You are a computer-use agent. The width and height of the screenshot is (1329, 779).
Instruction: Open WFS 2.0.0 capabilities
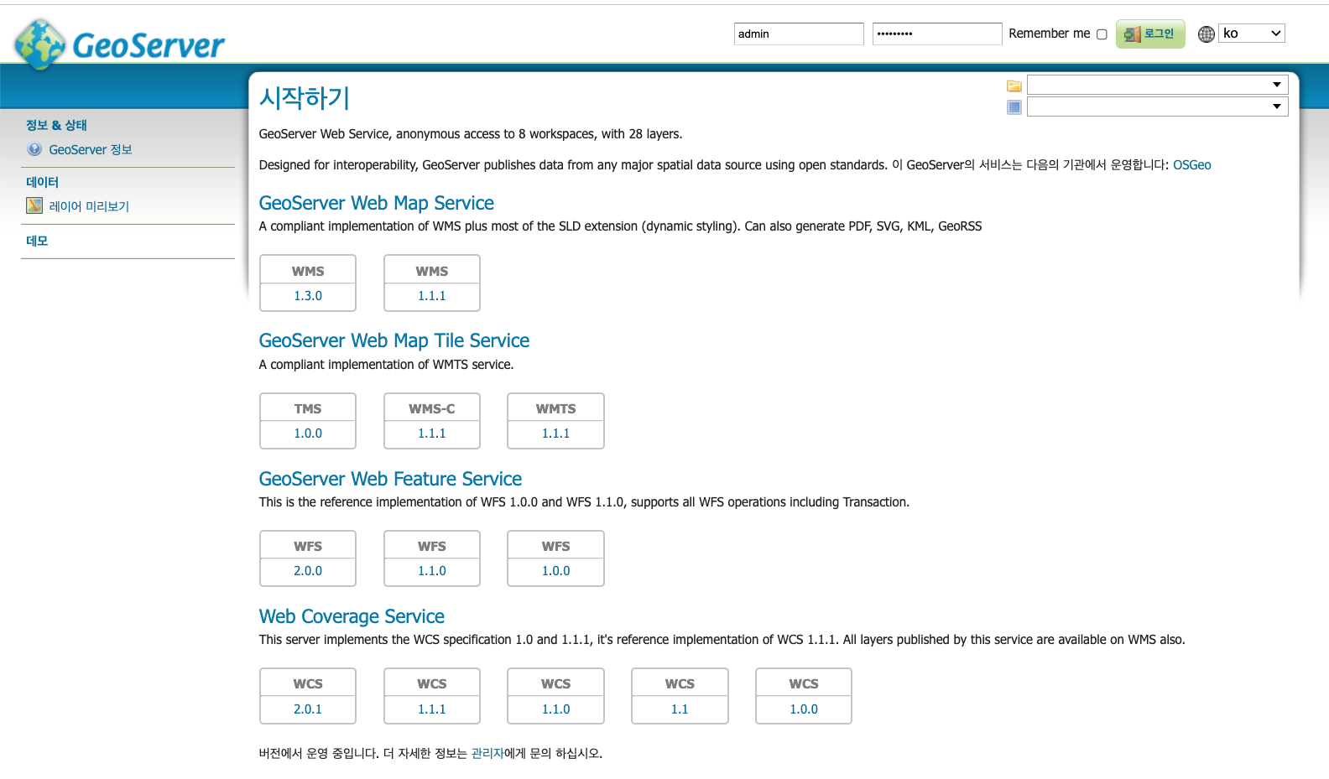pos(308,571)
